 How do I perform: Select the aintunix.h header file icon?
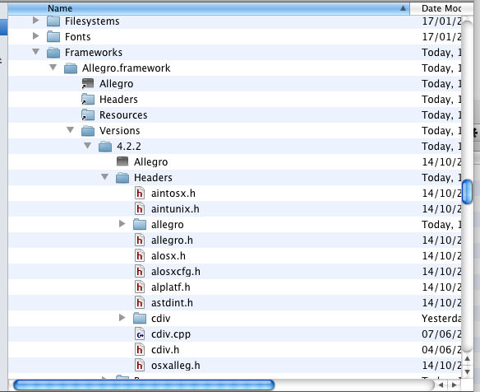click(140, 209)
